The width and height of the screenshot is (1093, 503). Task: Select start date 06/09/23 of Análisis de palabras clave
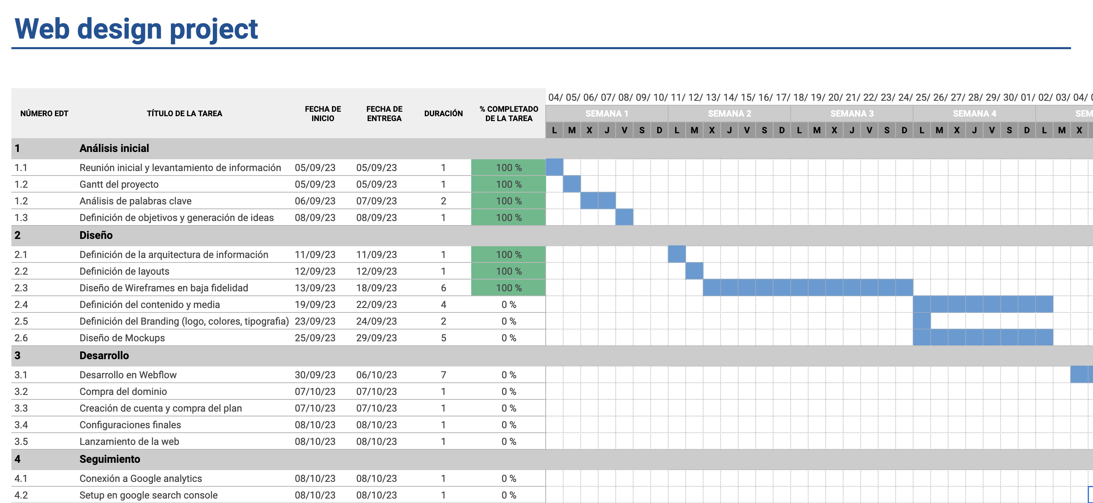(x=315, y=201)
